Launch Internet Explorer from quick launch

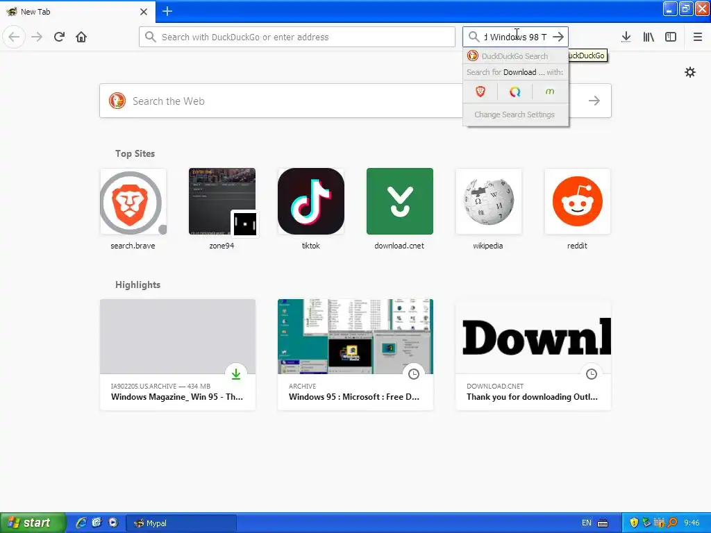click(x=81, y=523)
